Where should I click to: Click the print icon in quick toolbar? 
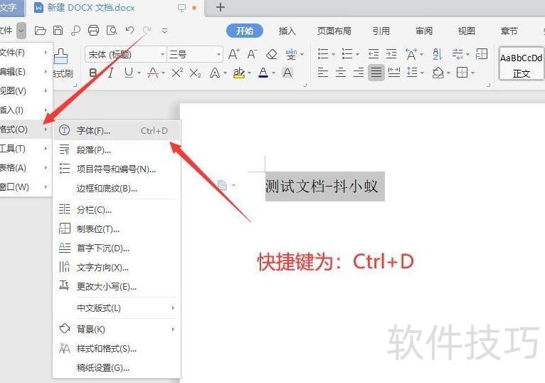pyautogui.click(x=93, y=31)
